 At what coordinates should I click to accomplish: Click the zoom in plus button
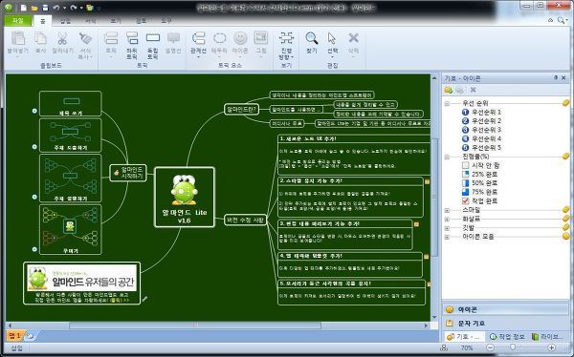tap(552, 347)
